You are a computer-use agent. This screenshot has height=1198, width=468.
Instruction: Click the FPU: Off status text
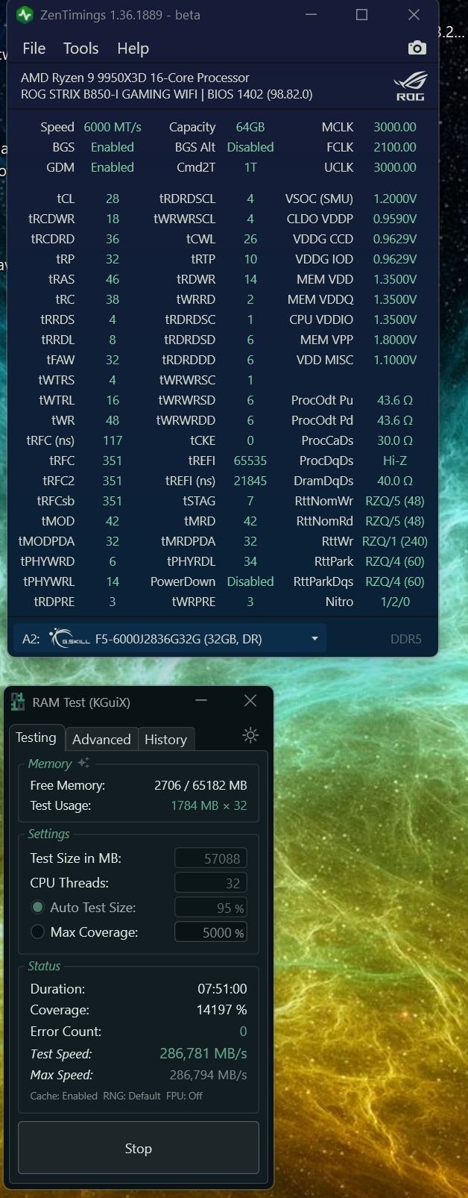[x=186, y=1096]
